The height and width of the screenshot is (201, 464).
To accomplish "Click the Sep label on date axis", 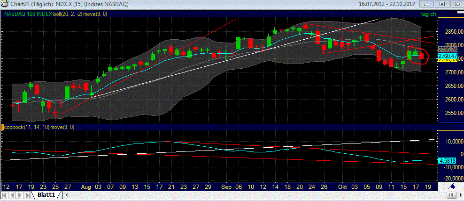I will click(x=226, y=187).
